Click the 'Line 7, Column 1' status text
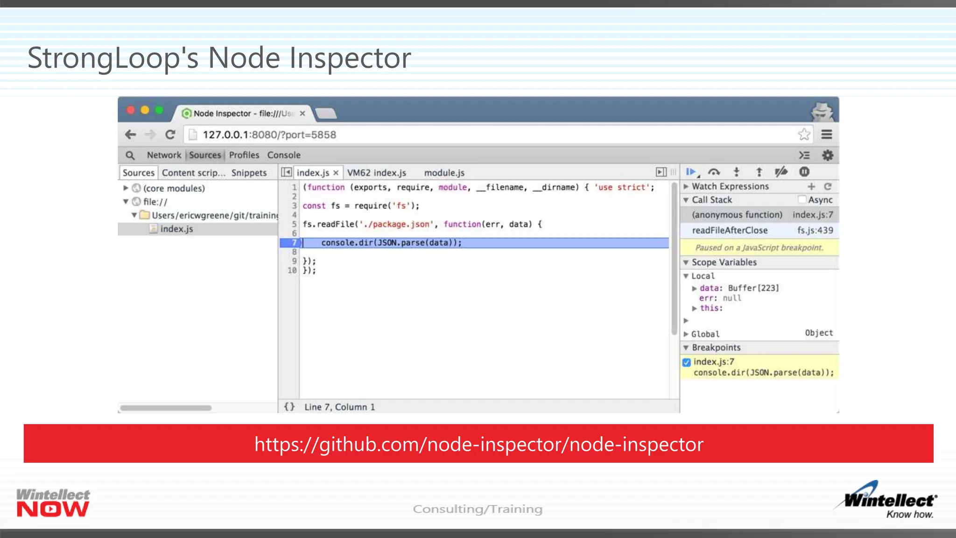956x538 pixels. [339, 407]
